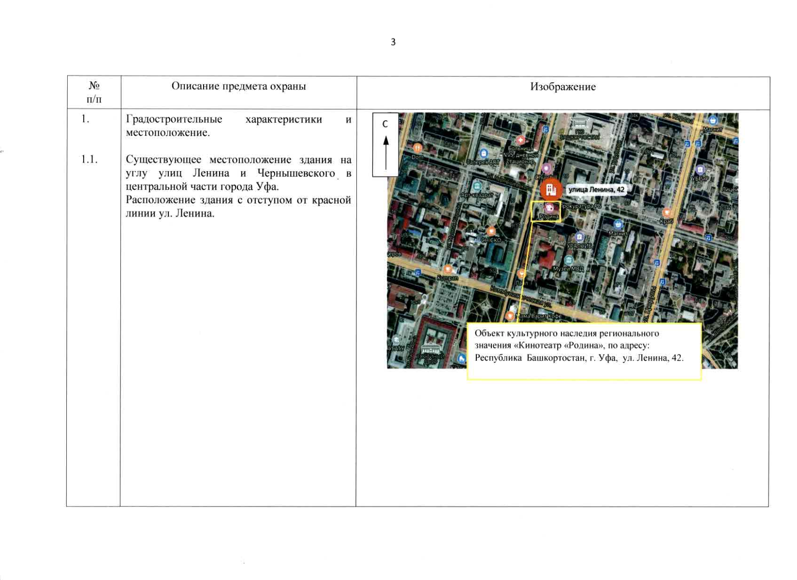Select the 'ул. Чернышевского' street label
797x580 pixels.
click(x=508, y=181)
